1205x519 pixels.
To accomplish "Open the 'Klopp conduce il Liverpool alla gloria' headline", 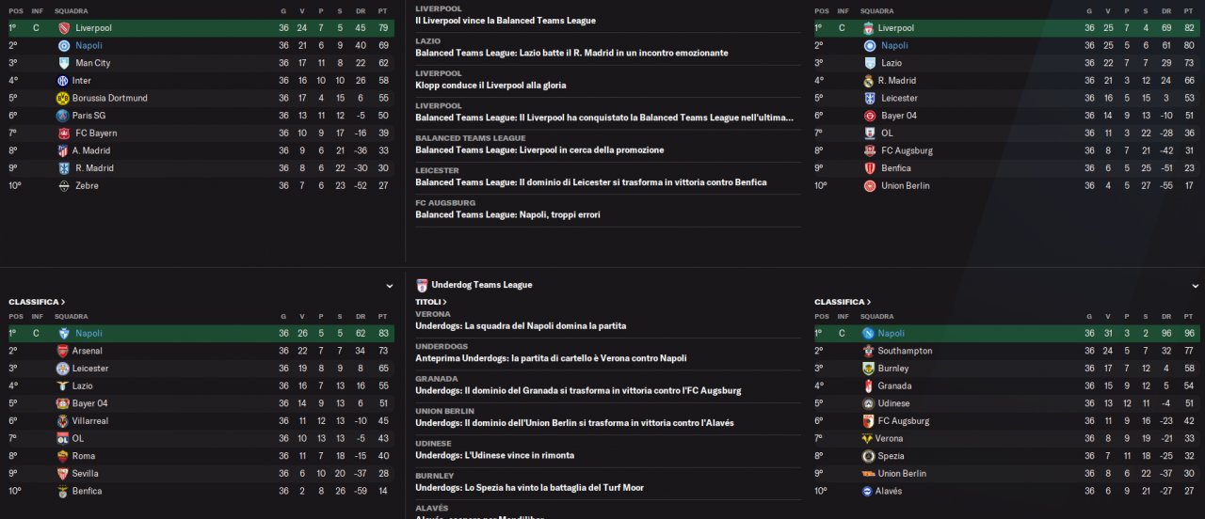I will (x=490, y=85).
